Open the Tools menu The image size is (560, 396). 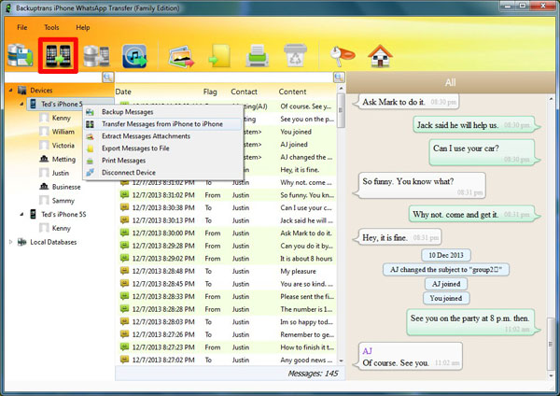[x=51, y=27]
